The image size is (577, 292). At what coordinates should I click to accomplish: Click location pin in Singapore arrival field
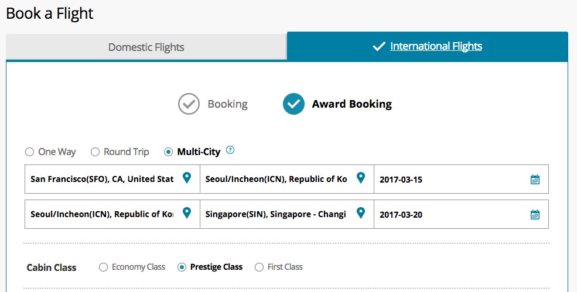tap(361, 213)
